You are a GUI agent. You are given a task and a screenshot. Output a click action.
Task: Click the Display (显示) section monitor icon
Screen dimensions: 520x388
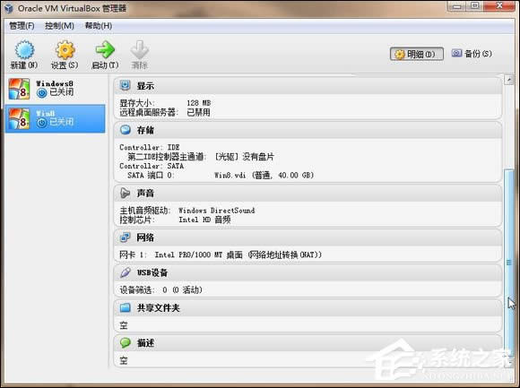click(125, 85)
